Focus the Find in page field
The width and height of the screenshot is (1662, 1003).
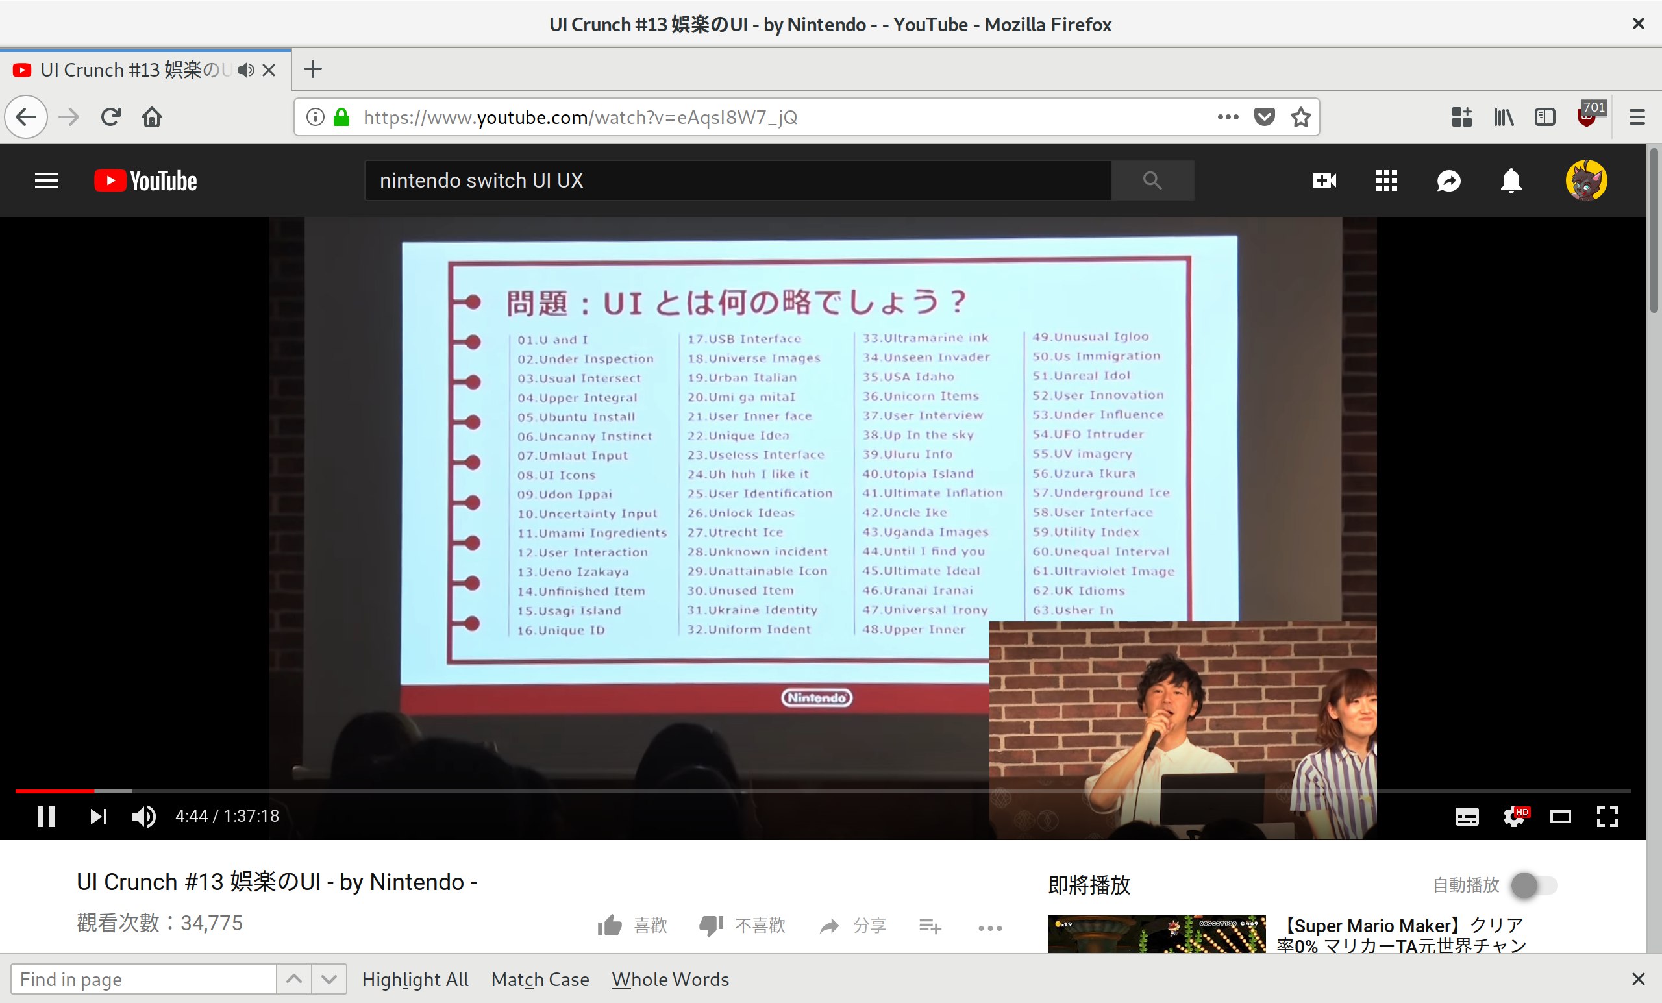pos(143,979)
